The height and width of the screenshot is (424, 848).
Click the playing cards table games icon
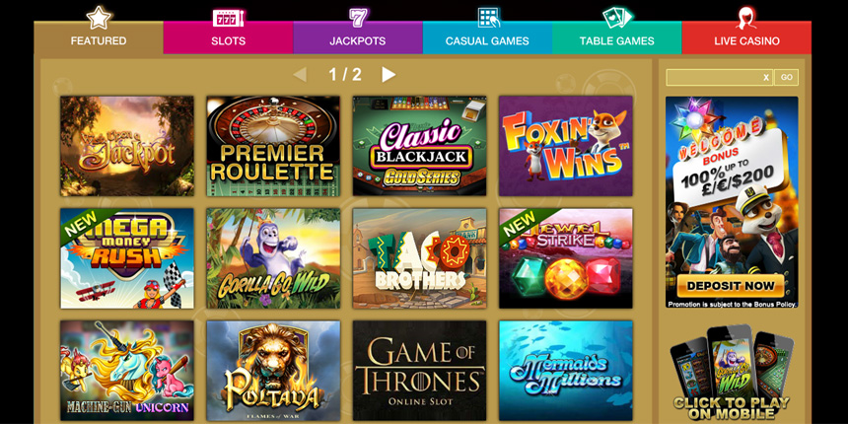(617, 18)
